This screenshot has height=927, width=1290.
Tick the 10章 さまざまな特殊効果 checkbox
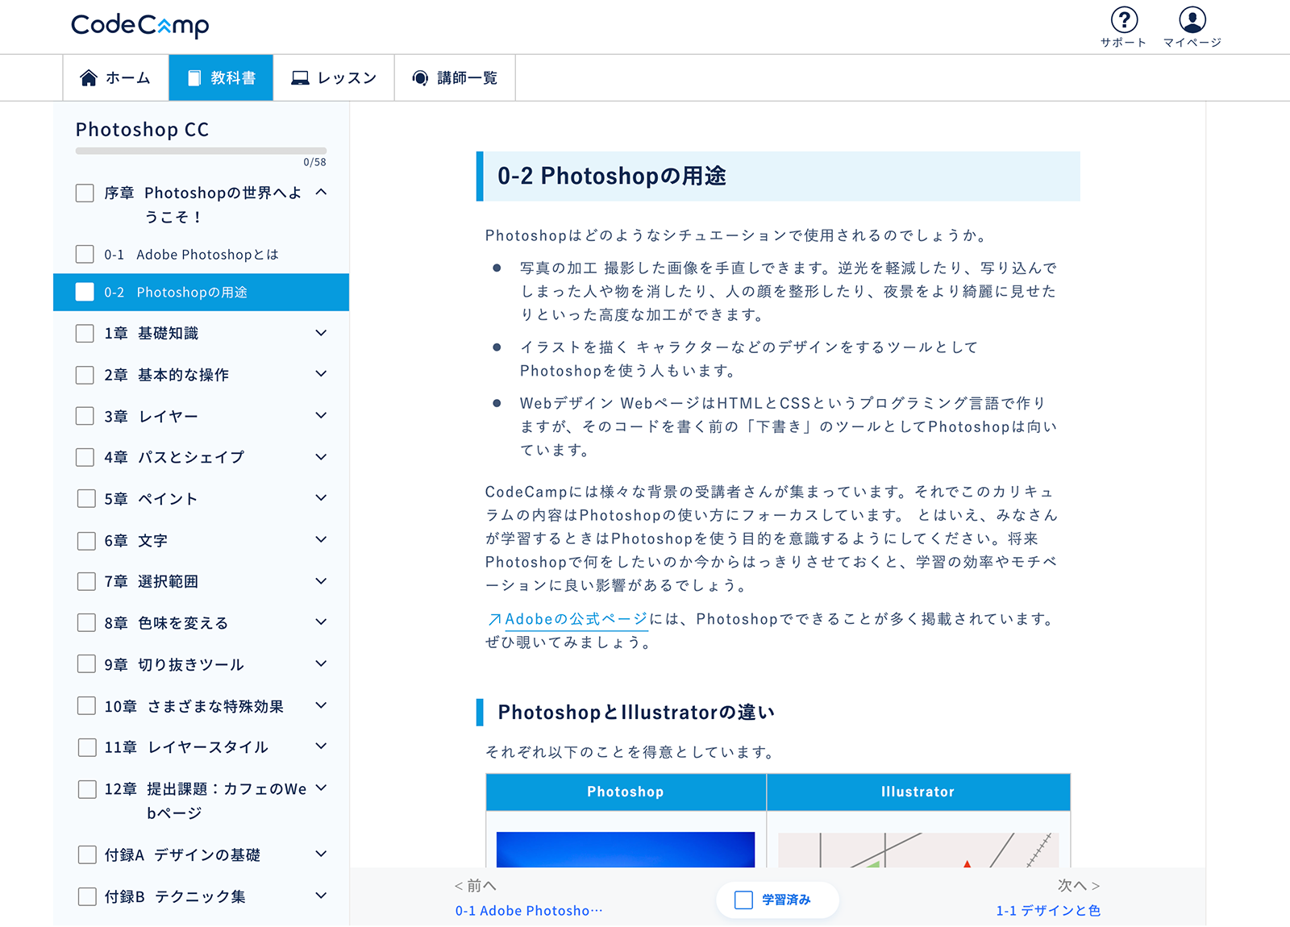click(x=86, y=705)
